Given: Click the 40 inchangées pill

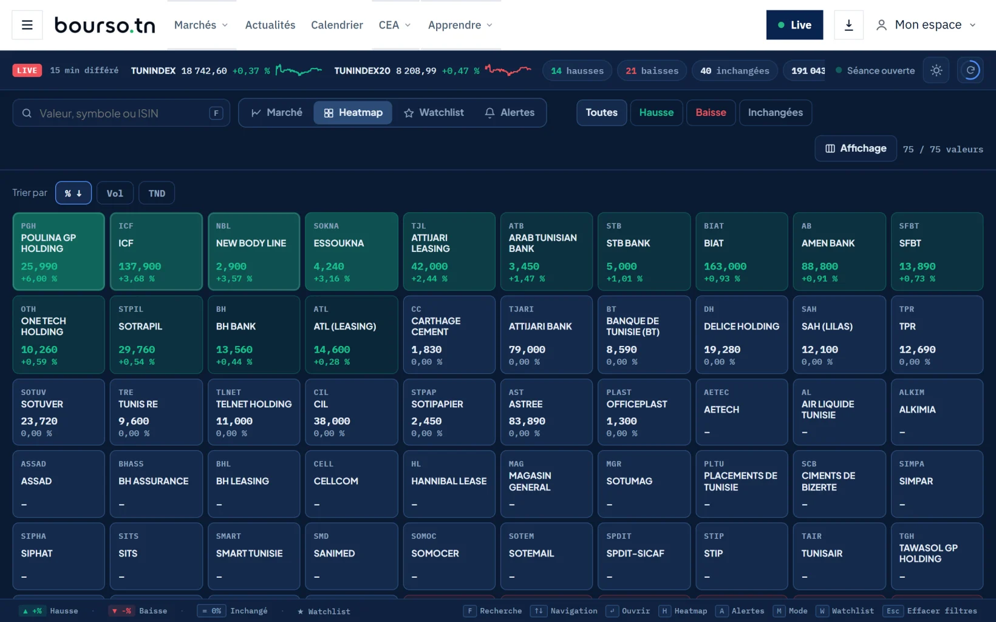Looking at the screenshot, I should tap(735, 70).
